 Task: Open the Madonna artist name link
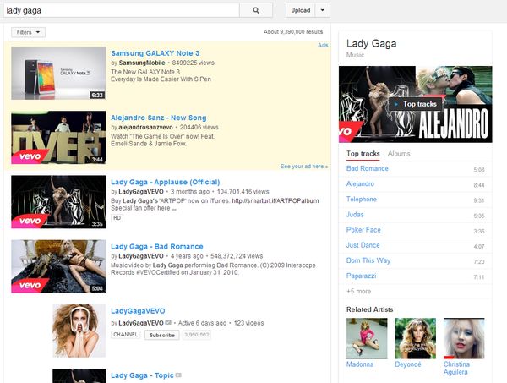pos(360,364)
